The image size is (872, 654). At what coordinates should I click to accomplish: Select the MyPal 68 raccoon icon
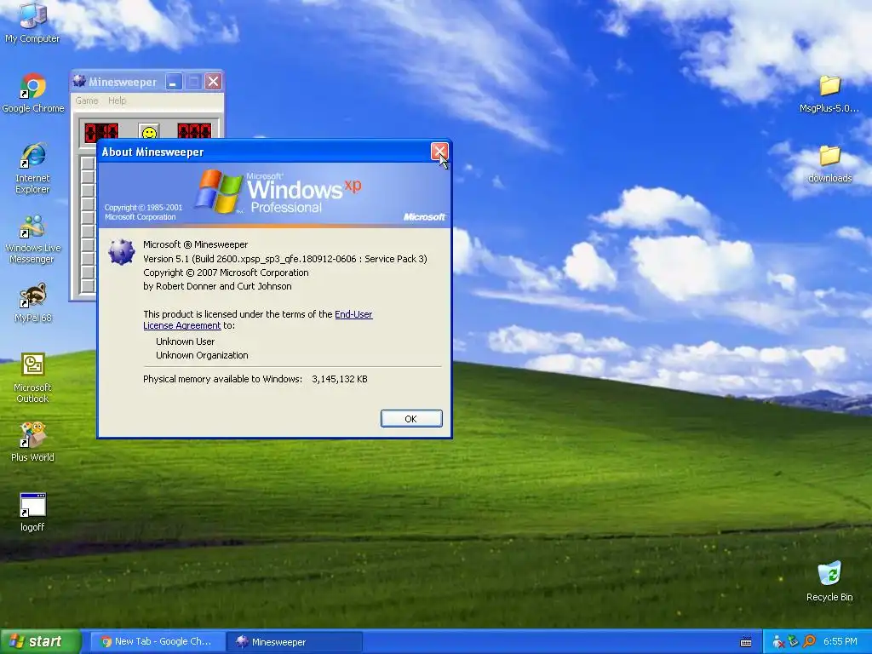(33, 303)
